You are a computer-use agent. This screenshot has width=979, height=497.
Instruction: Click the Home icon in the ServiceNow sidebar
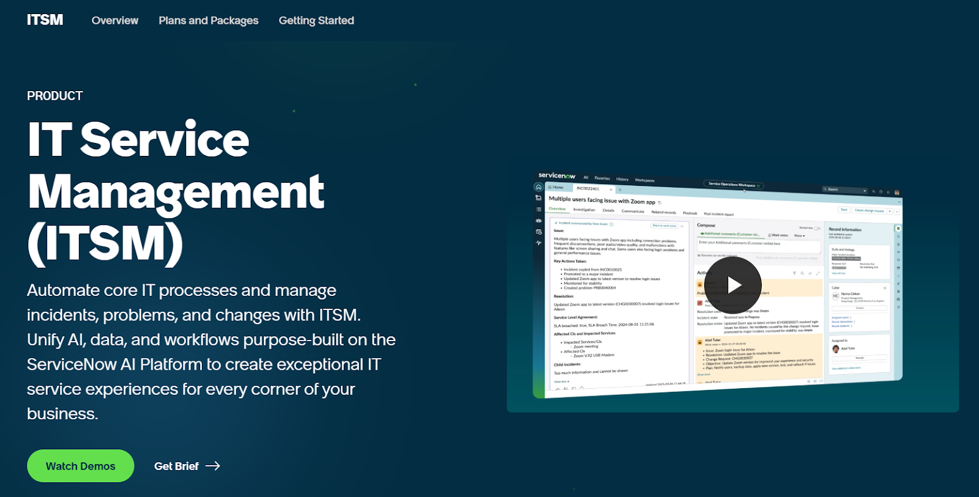pos(538,187)
